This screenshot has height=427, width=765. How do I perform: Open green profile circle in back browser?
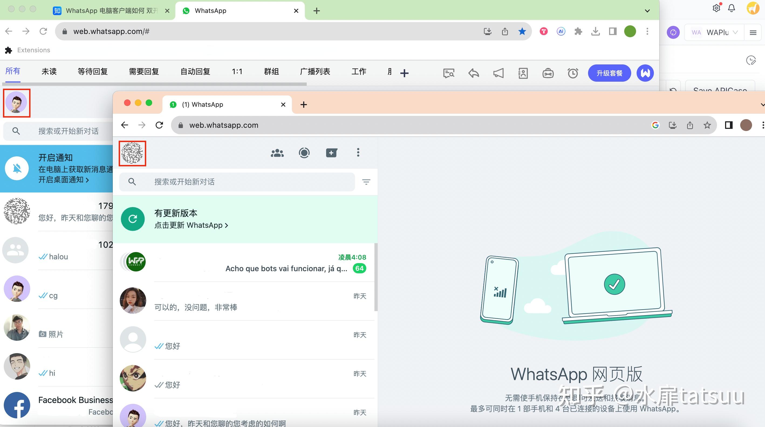(x=630, y=31)
